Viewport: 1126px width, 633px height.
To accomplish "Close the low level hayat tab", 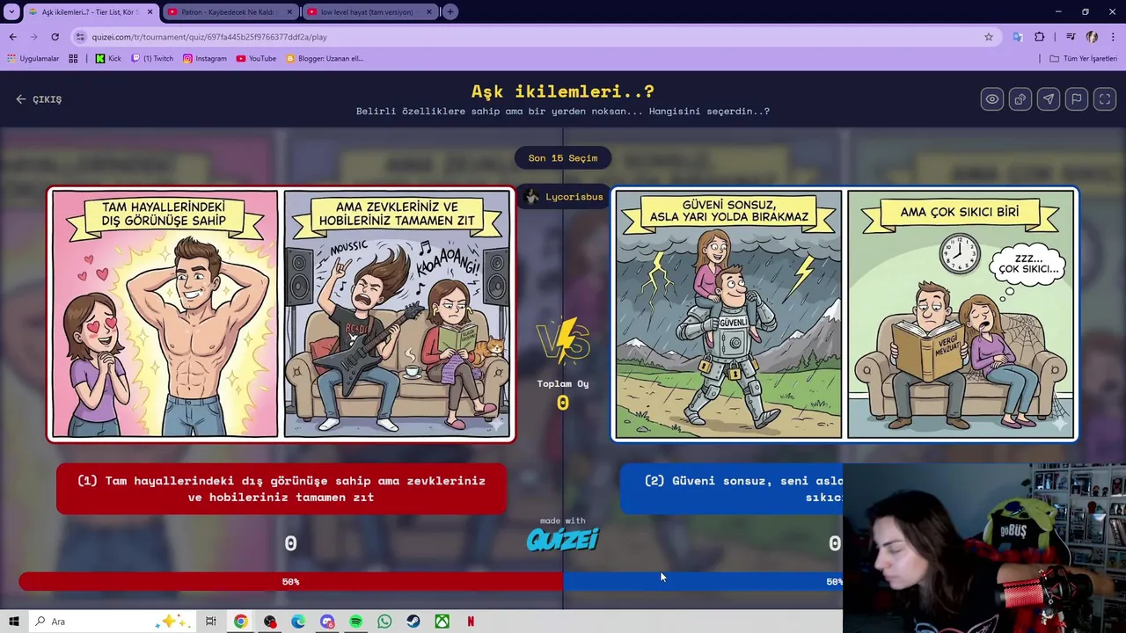I will point(428,12).
